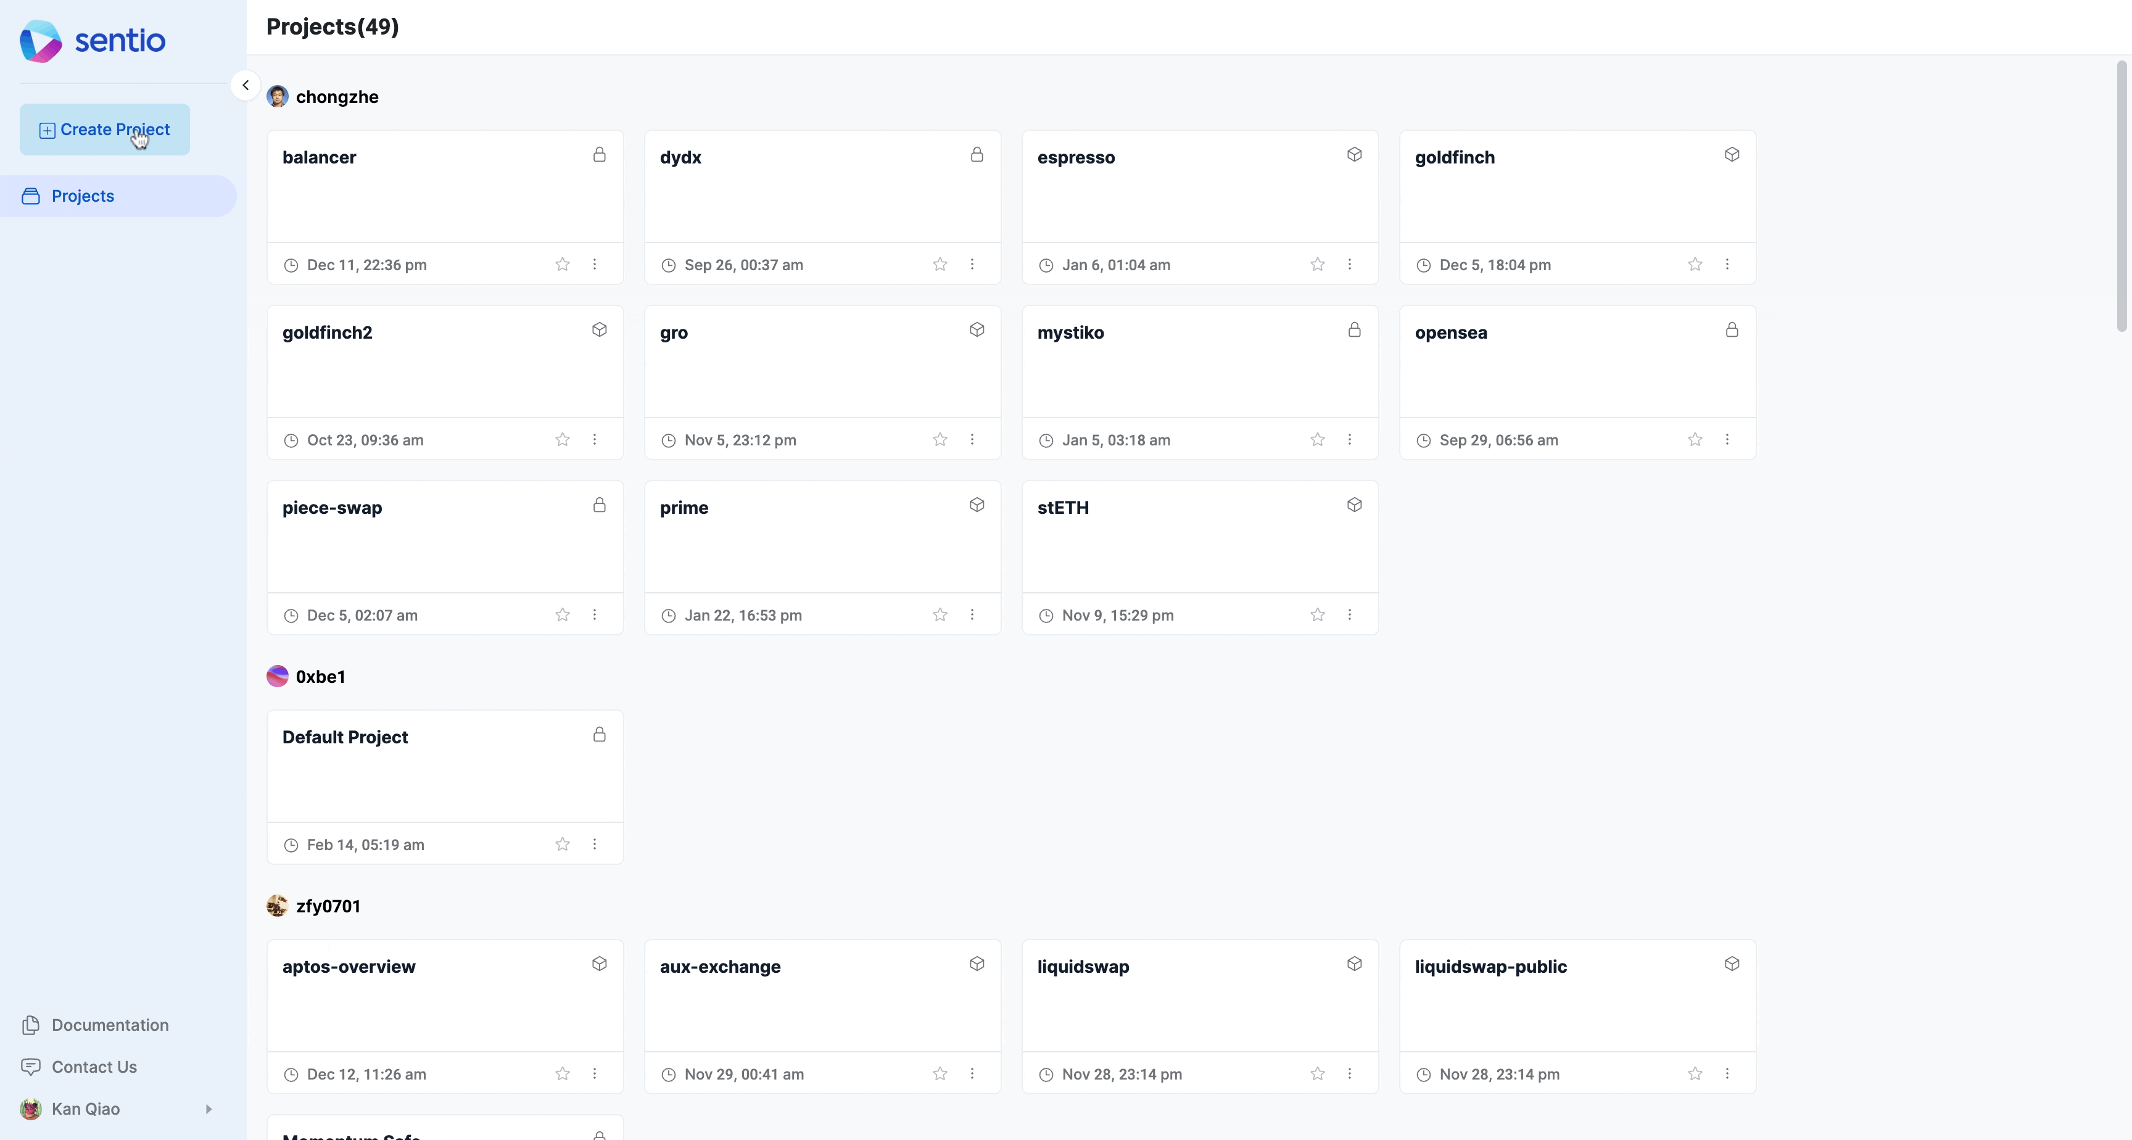Open three-dot menu on espresso card

[x=1350, y=265]
